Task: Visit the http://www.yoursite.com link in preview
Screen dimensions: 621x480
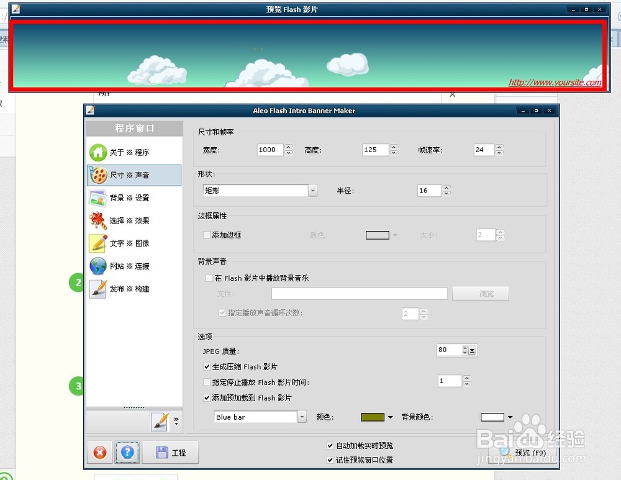Action: tap(555, 82)
